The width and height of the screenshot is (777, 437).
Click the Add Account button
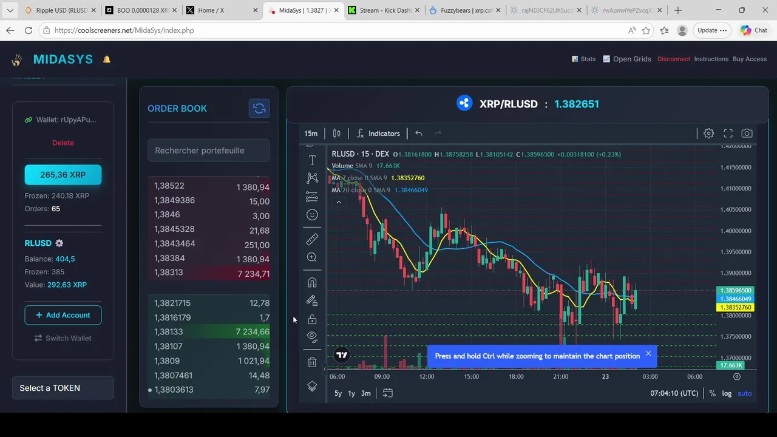pos(63,315)
